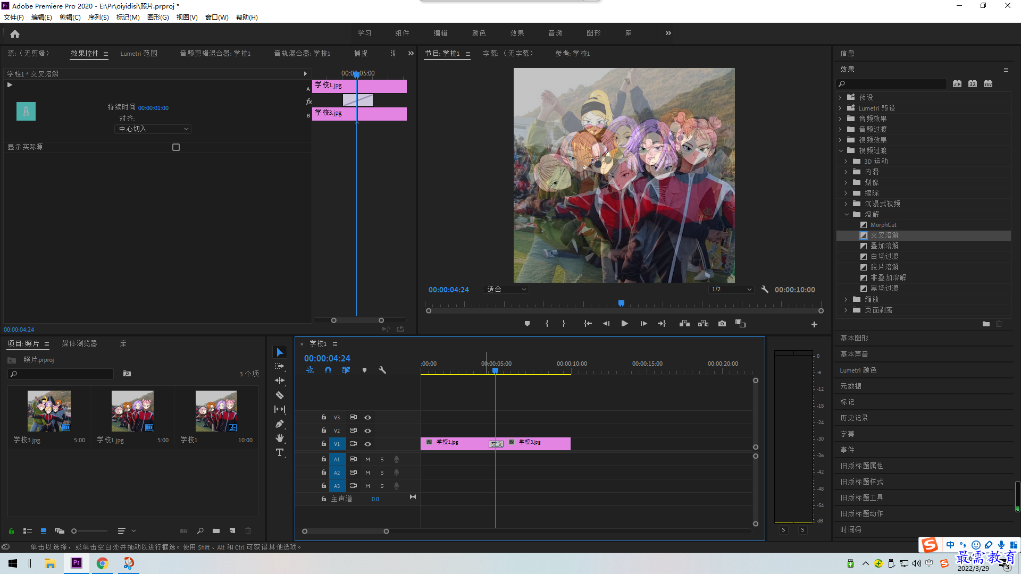1021x574 pixels.
Task: Play the program monitor
Action: tap(625, 324)
